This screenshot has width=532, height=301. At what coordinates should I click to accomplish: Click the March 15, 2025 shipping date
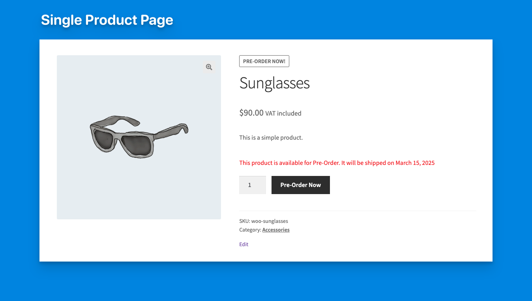(x=415, y=163)
